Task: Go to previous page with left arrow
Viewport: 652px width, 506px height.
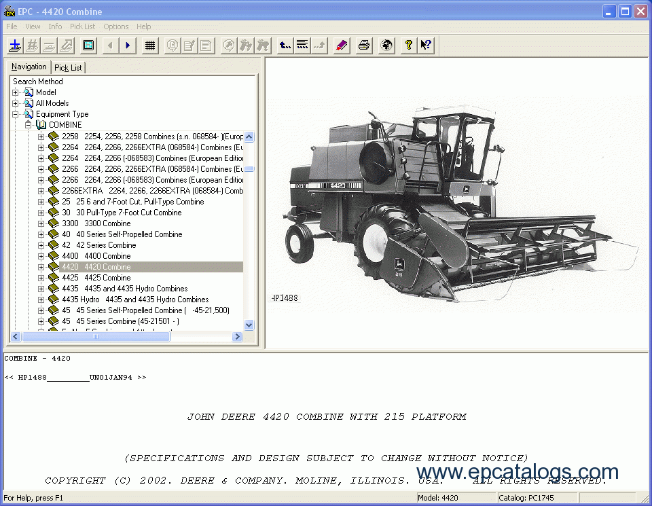Action: [110, 46]
